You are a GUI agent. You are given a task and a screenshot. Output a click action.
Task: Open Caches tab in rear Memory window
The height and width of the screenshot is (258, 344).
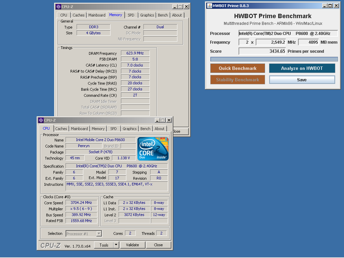[x=79, y=15]
